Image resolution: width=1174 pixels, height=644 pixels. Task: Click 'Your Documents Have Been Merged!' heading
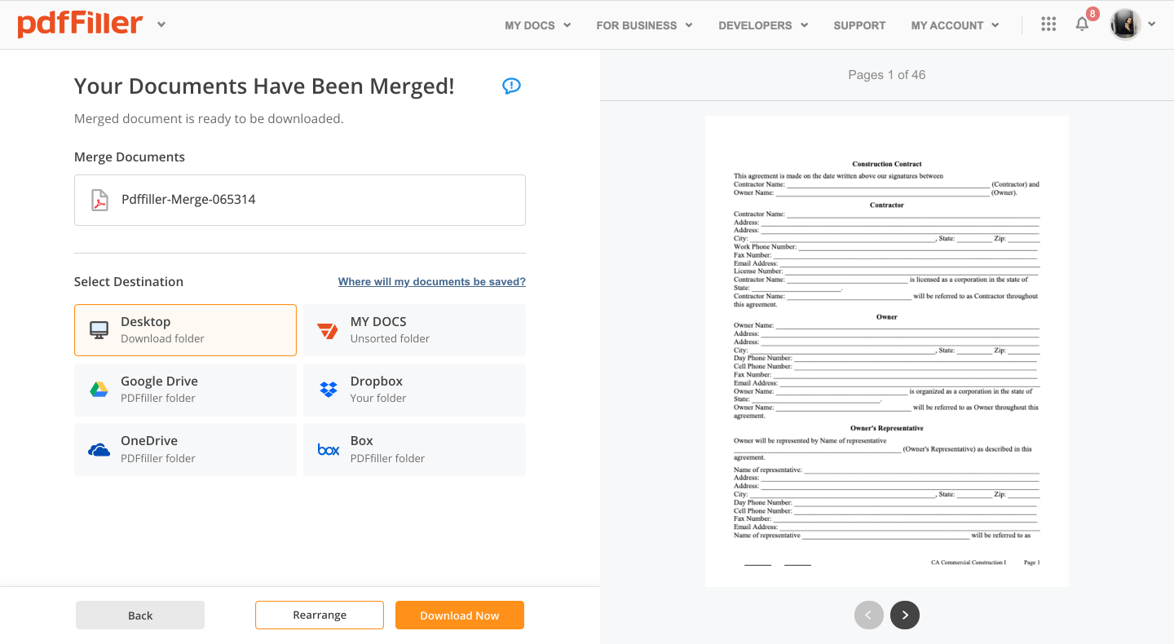(x=264, y=86)
